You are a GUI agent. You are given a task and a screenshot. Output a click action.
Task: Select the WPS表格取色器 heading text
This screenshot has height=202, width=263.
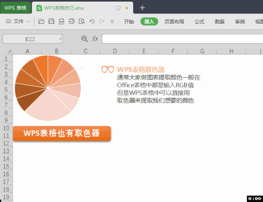[x=141, y=69]
